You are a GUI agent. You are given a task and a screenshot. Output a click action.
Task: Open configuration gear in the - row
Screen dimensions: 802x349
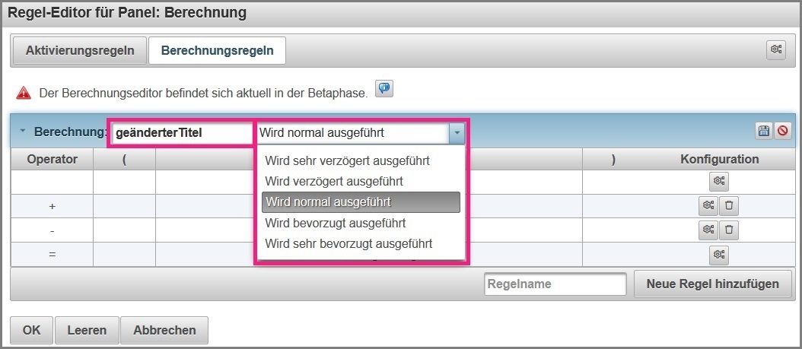point(708,230)
